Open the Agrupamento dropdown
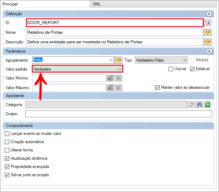The width and height of the screenshot is (219, 192). [x=111, y=60]
